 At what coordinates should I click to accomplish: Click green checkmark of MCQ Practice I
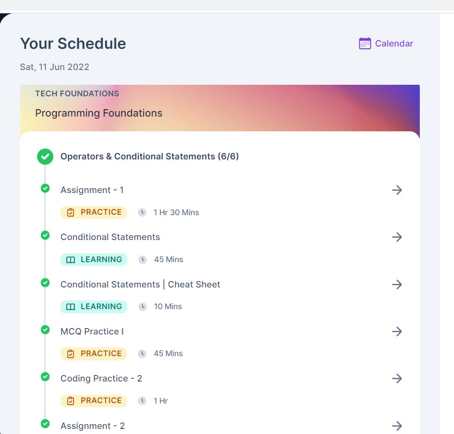tap(45, 329)
